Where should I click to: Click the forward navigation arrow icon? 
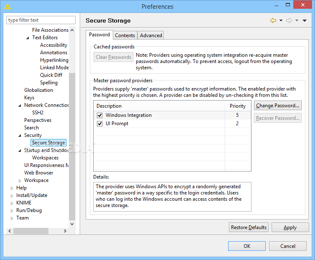tap(289, 20)
